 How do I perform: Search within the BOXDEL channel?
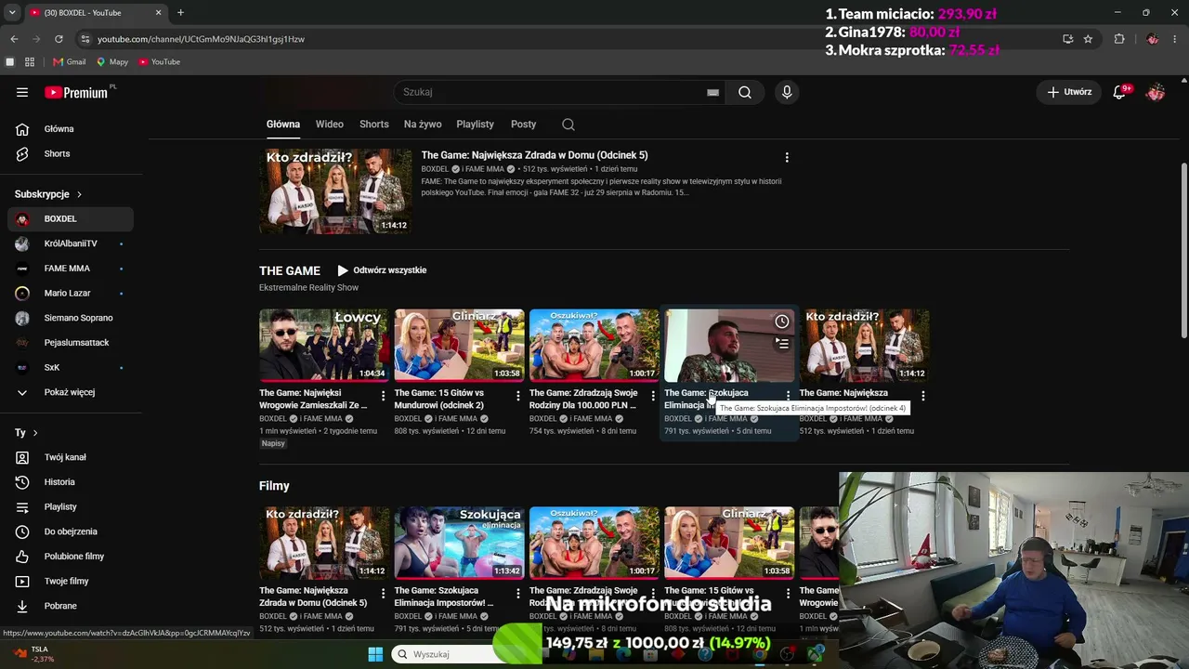coord(568,125)
